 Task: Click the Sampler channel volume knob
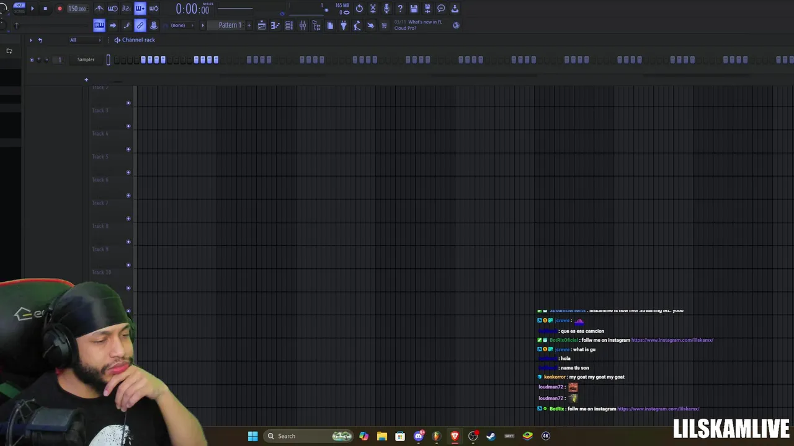46,59
